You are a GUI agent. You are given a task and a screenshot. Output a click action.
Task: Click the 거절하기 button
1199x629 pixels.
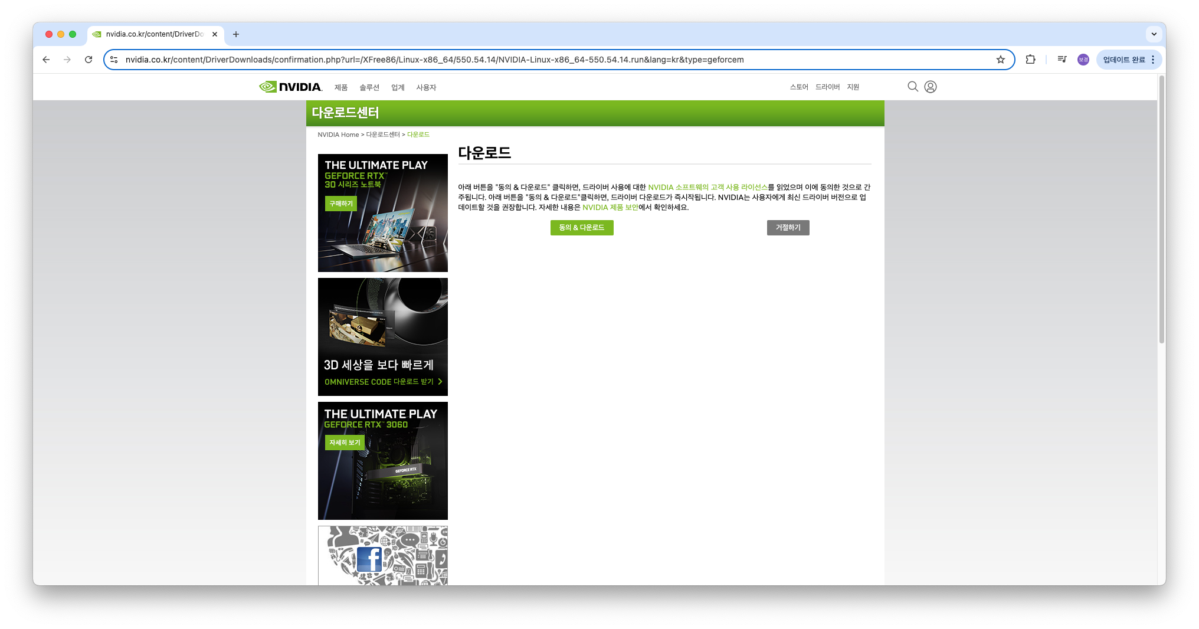[x=788, y=228]
